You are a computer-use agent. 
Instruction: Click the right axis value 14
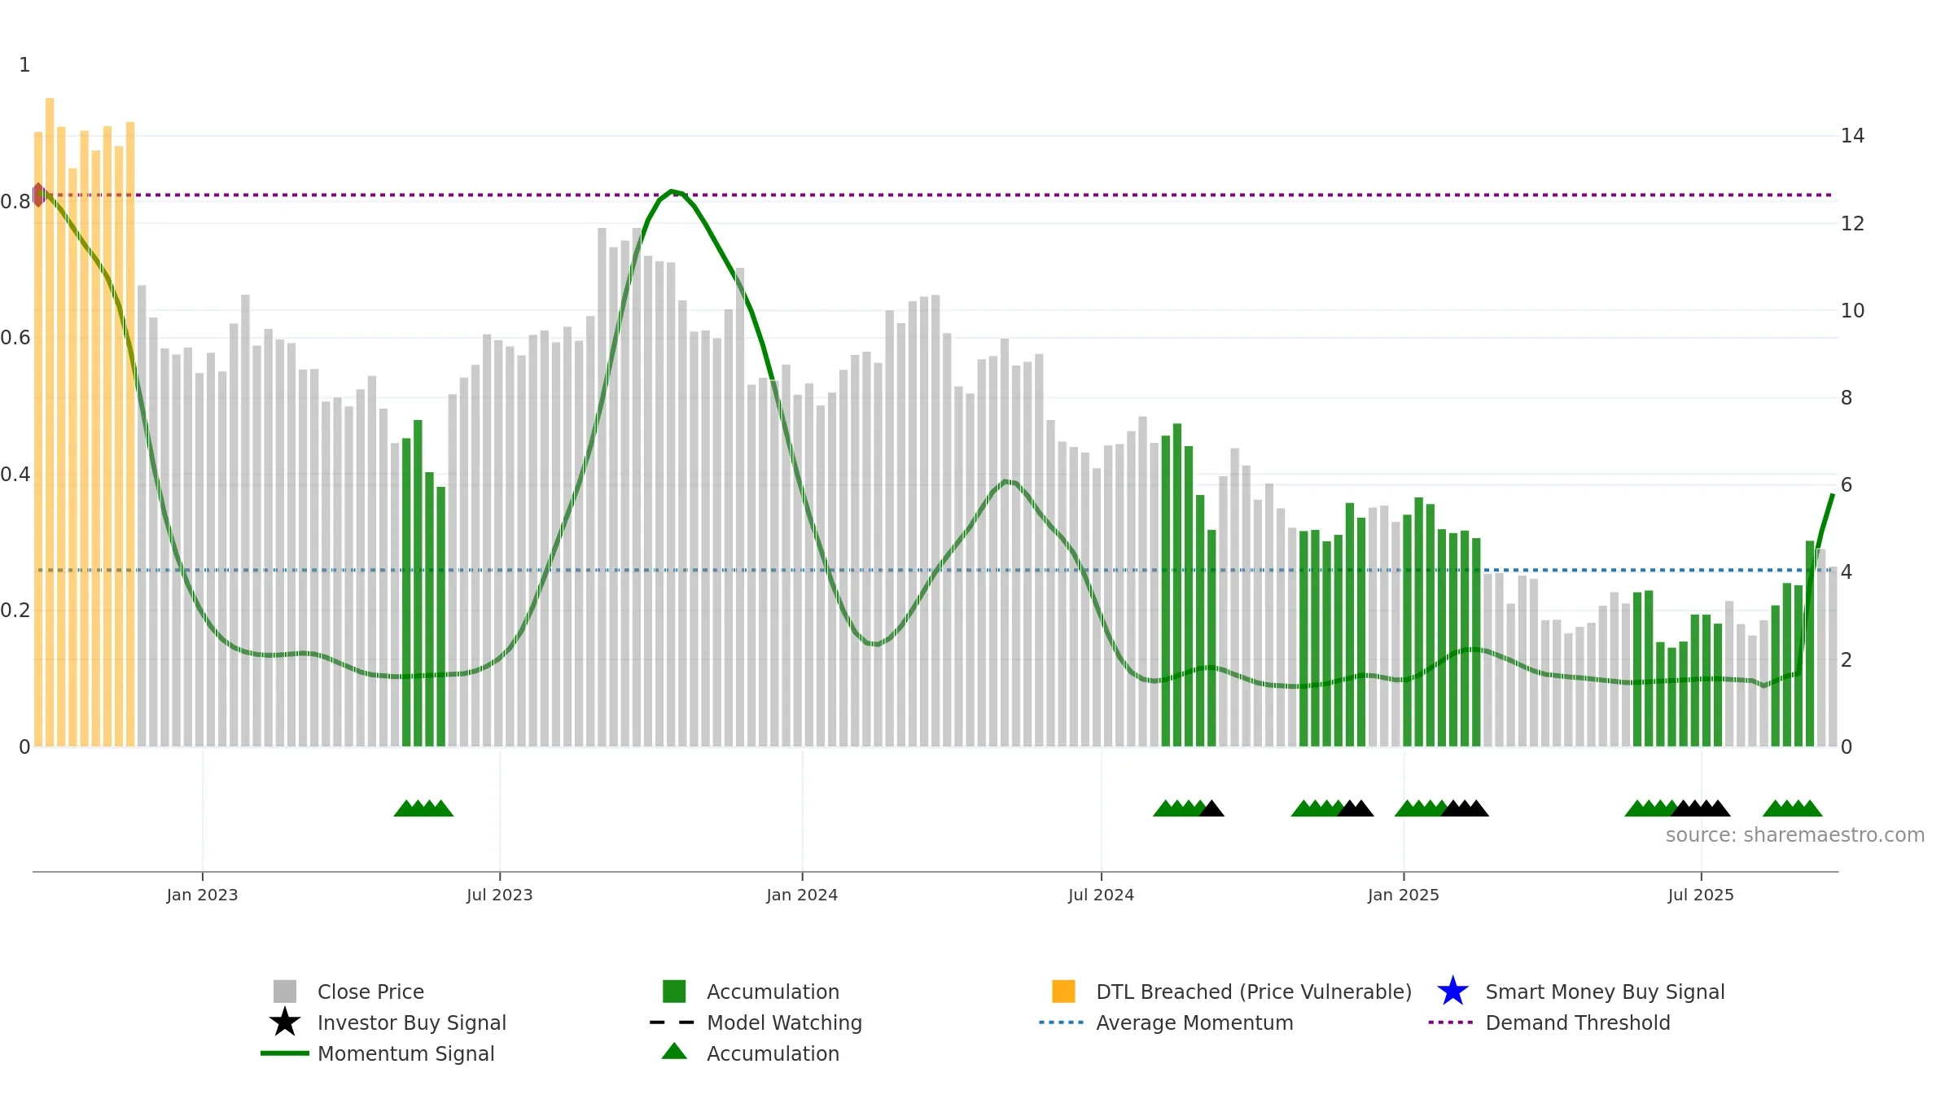[x=1852, y=136]
